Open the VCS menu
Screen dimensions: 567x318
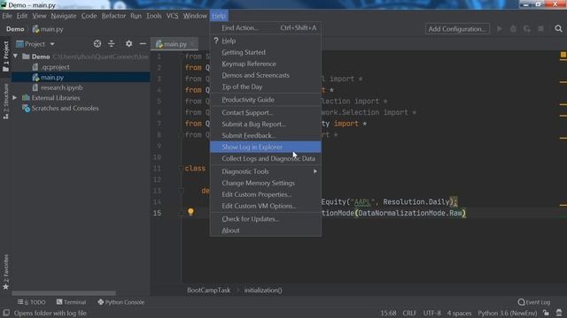point(172,16)
